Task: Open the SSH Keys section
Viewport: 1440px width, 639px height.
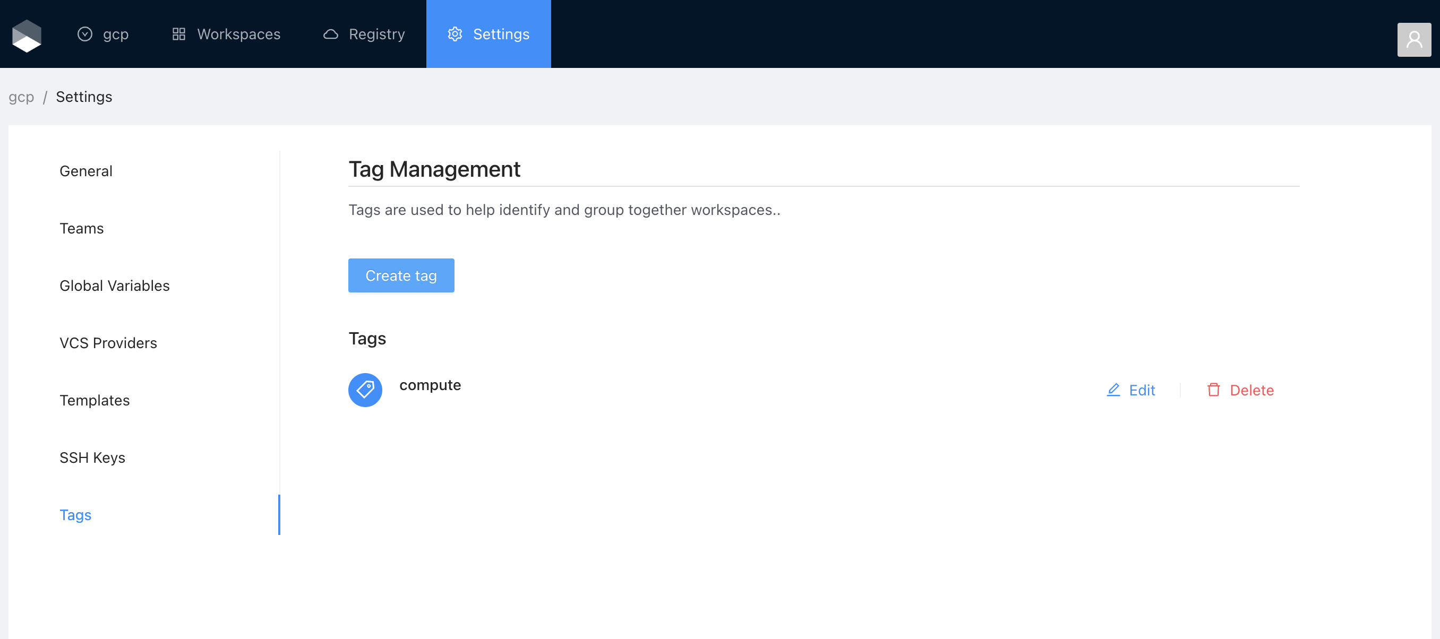Action: coord(92,457)
